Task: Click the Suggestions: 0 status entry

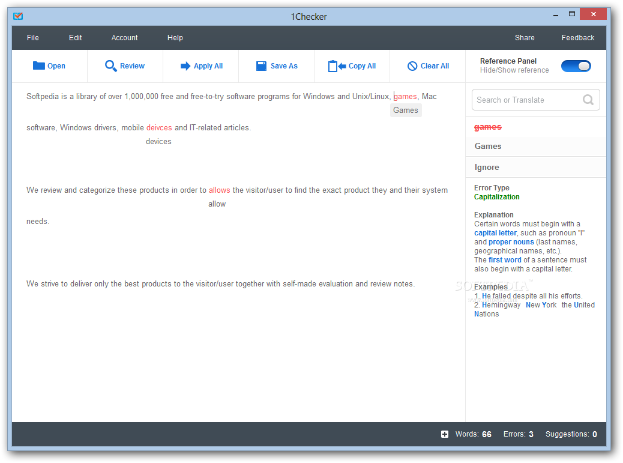Action: click(x=571, y=434)
